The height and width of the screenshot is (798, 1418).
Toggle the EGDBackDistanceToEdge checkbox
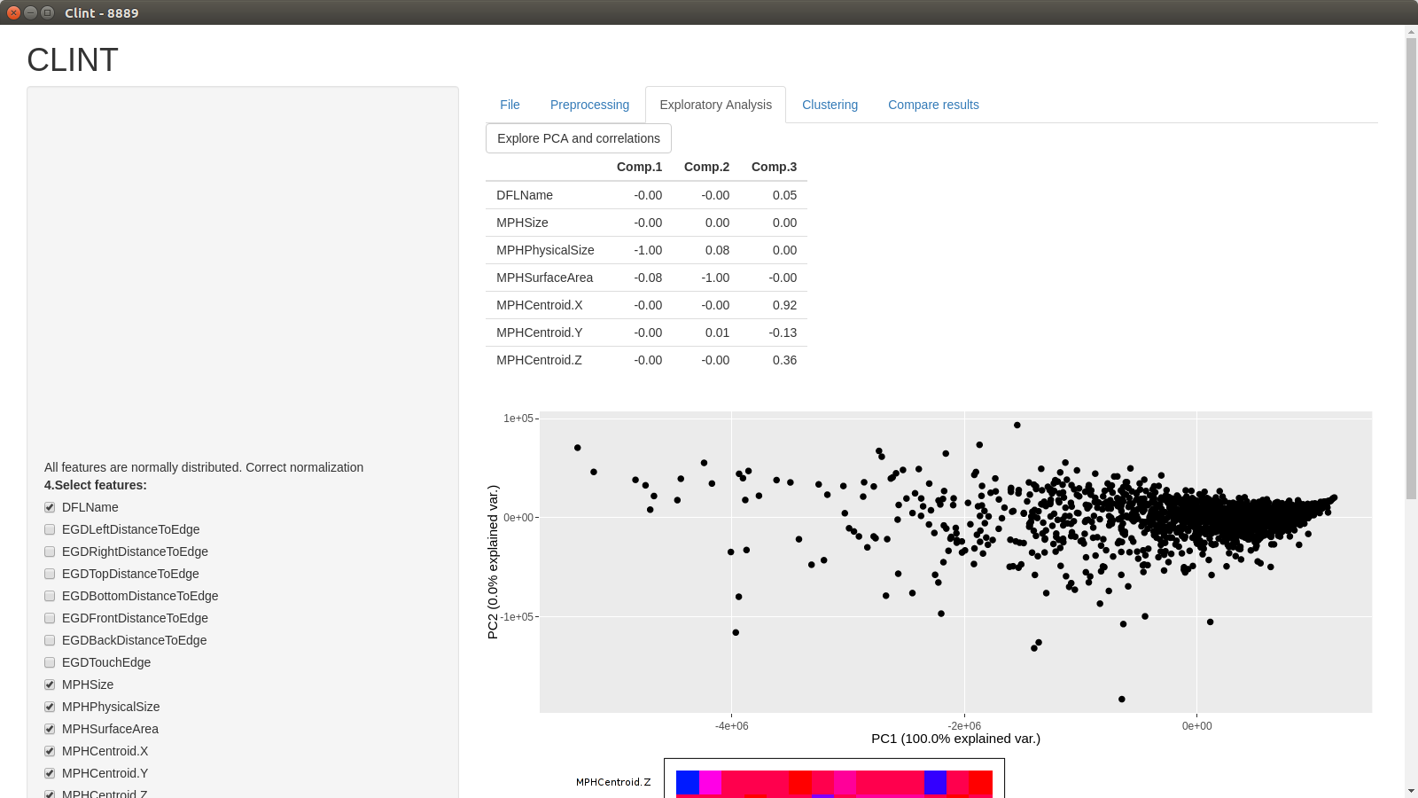point(50,640)
